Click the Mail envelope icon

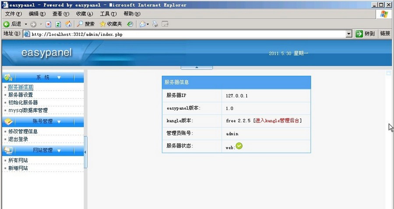tap(142, 24)
